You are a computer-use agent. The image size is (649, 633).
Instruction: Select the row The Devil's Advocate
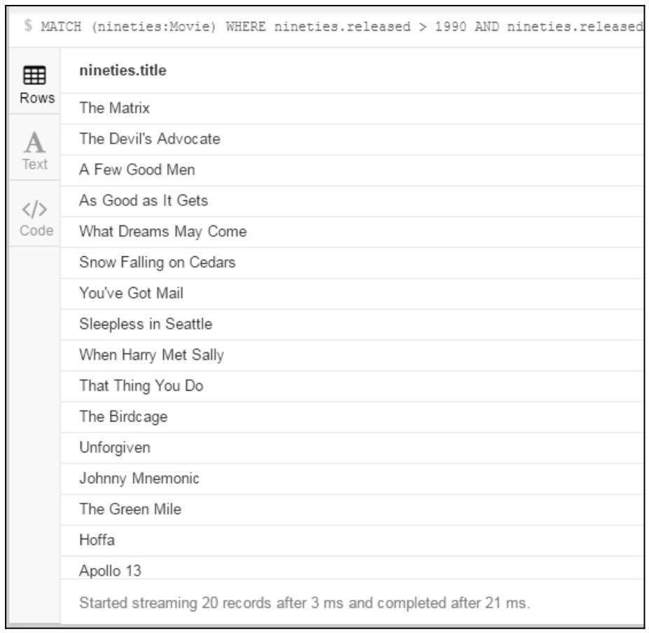[x=352, y=139]
